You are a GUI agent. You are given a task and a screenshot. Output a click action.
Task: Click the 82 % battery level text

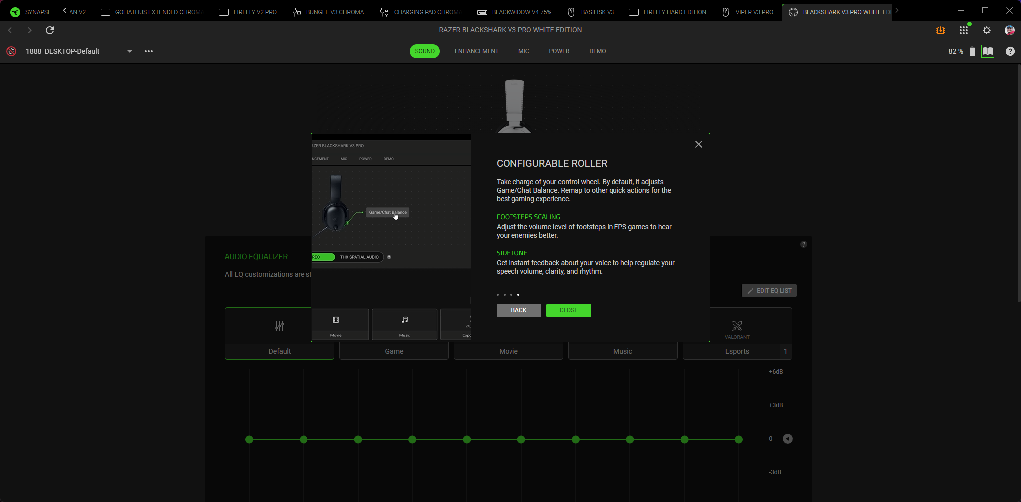pyautogui.click(x=956, y=51)
